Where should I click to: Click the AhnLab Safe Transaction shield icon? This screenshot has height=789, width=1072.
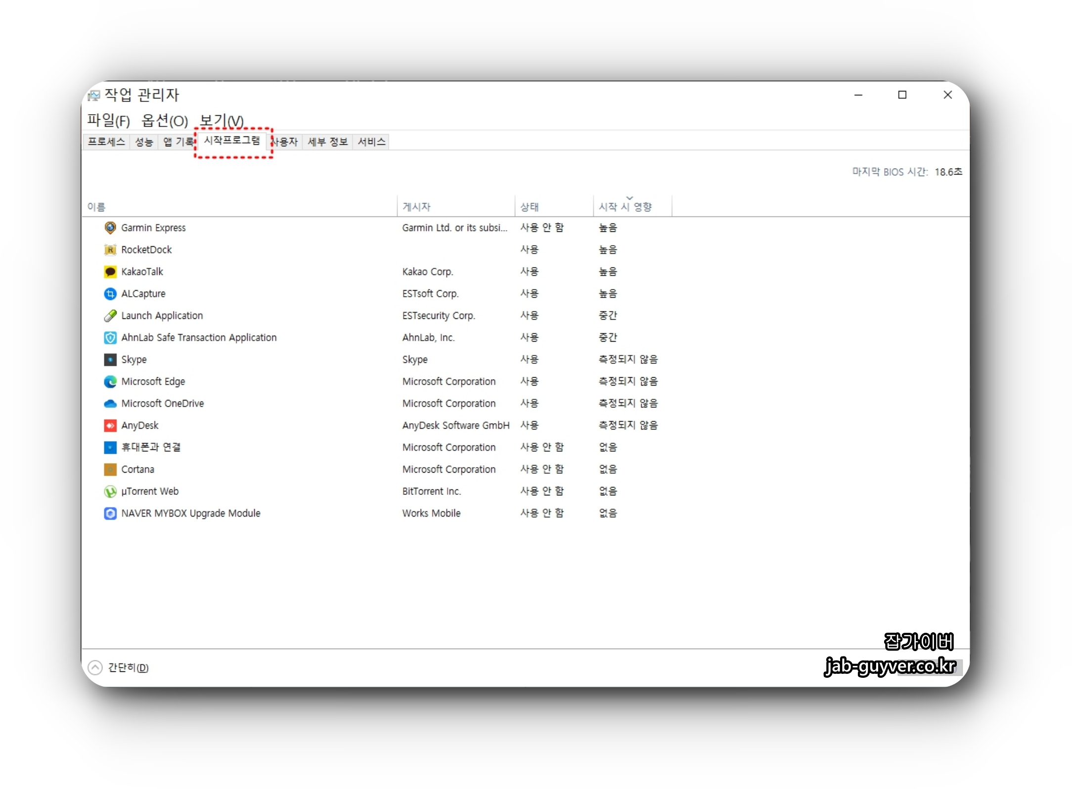pos(110,338)
